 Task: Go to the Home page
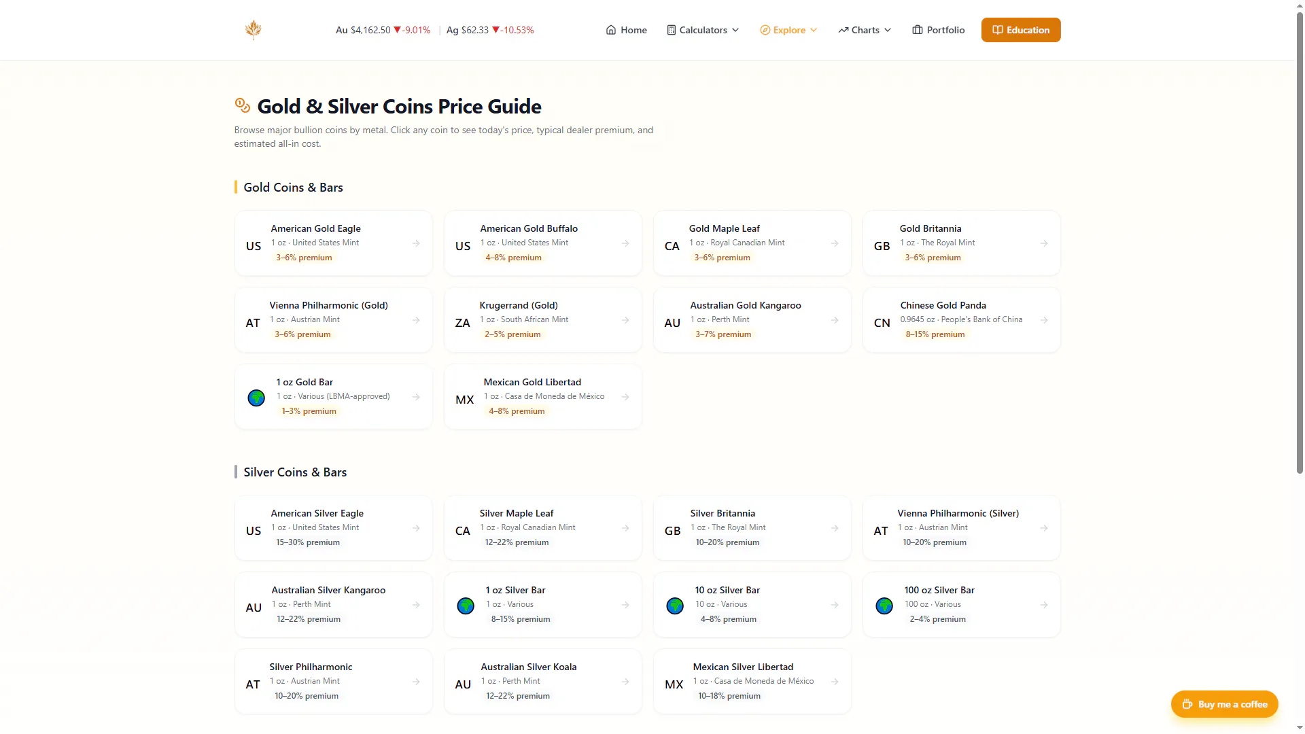(626, 30)
